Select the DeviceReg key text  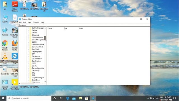click(x=36, y=70)
